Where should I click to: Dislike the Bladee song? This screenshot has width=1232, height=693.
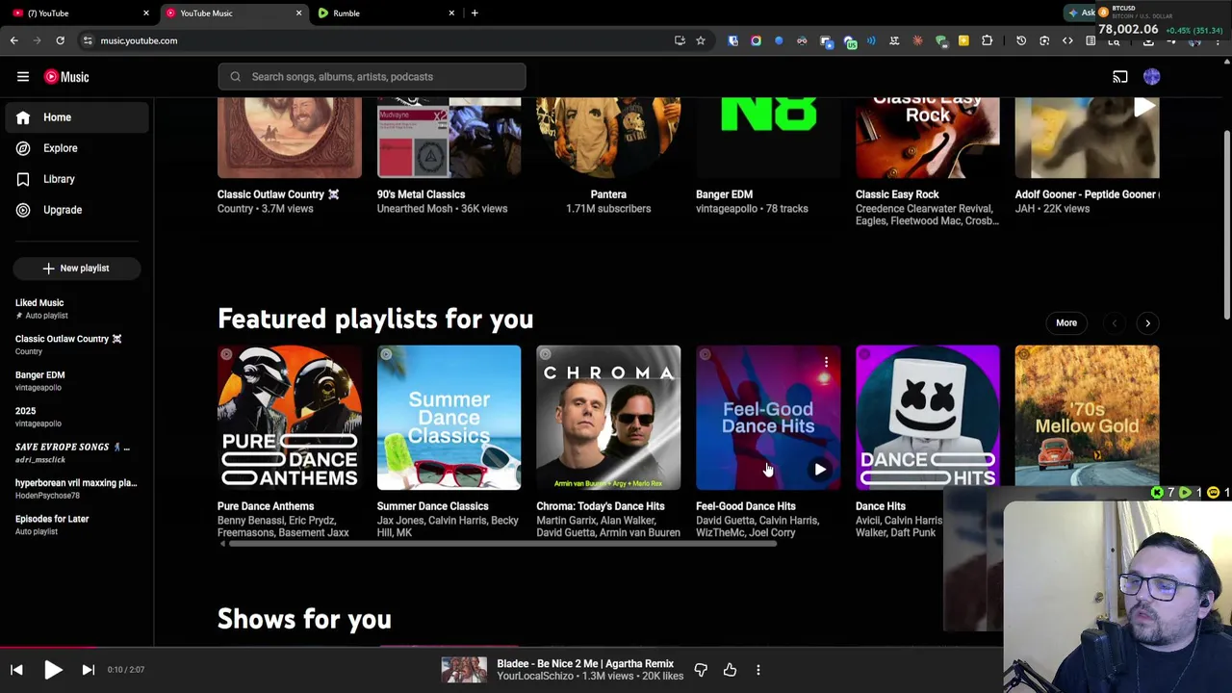point(701,670)
